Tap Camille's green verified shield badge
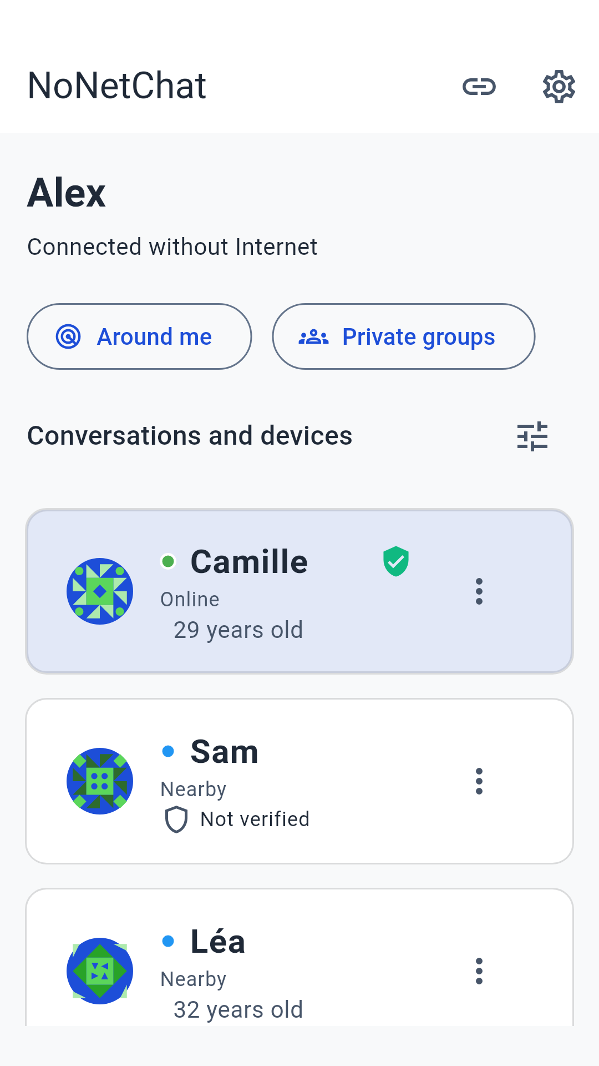 [x=396, y=561]
